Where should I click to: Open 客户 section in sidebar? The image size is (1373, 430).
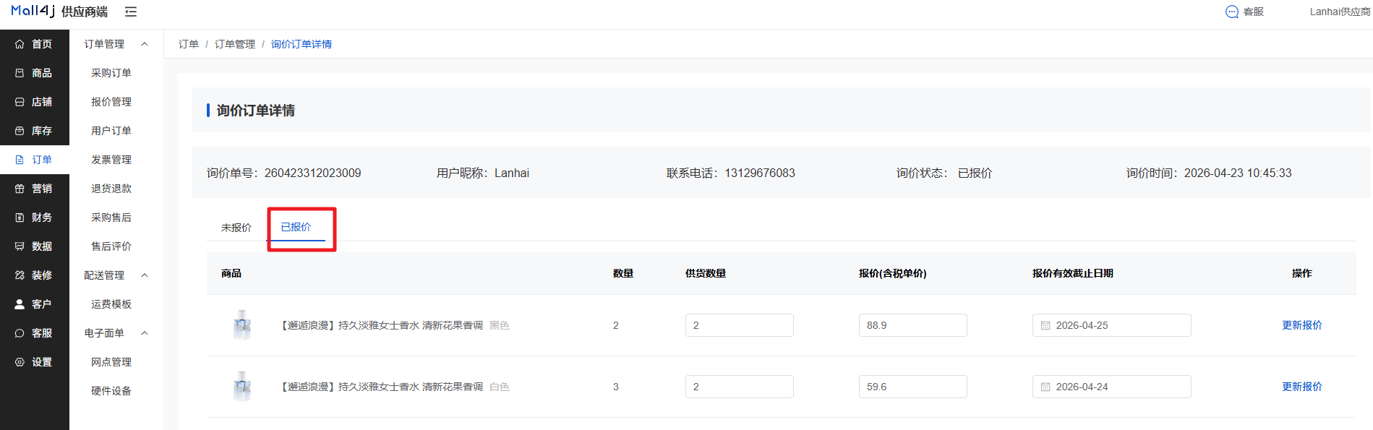(35, 304)
